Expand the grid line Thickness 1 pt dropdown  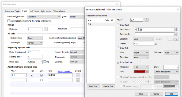tap(141, 67)
